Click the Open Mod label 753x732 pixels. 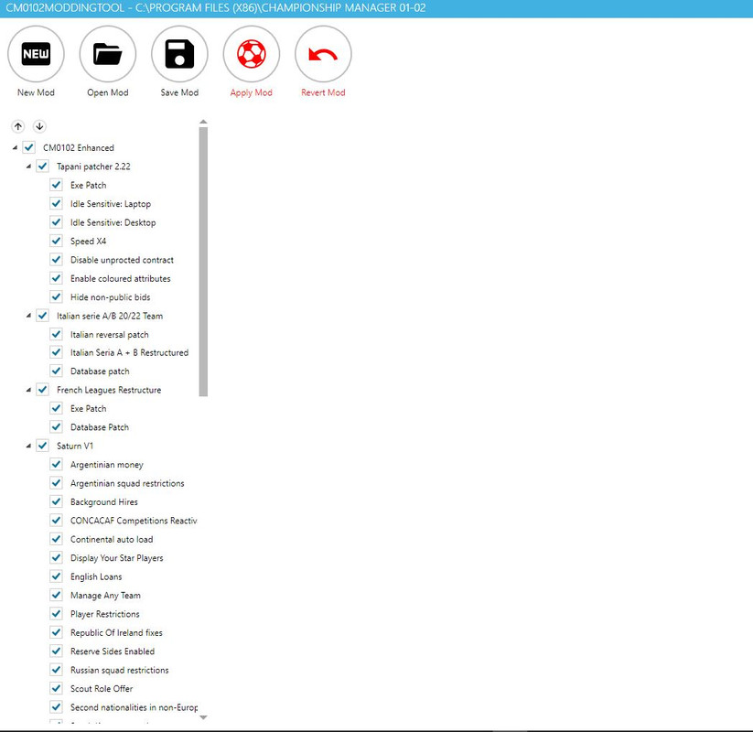[108, 92]
